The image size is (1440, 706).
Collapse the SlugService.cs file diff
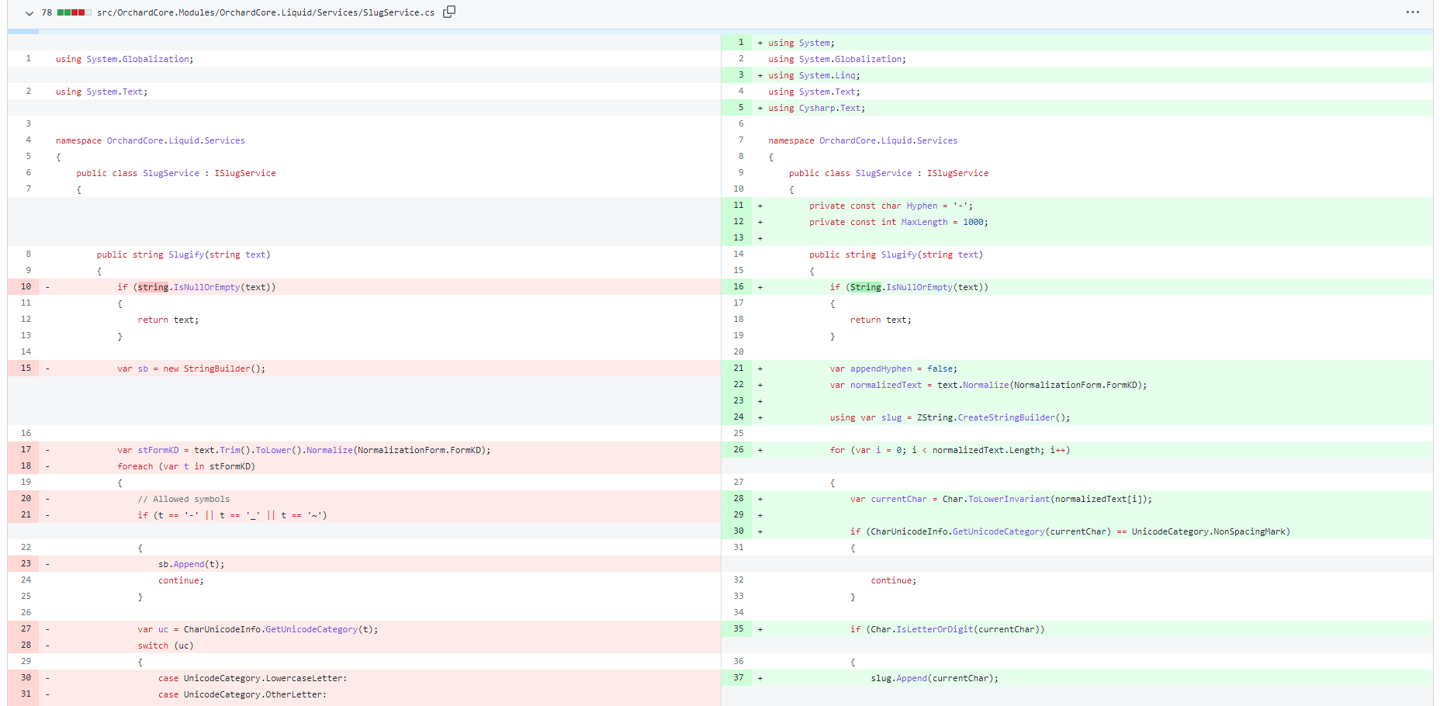29,13
